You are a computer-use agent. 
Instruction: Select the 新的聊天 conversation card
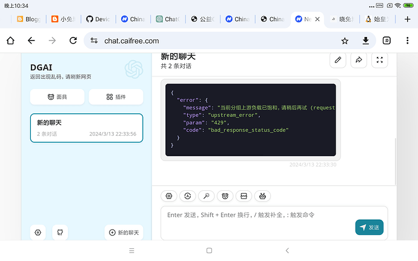[87, 128]
